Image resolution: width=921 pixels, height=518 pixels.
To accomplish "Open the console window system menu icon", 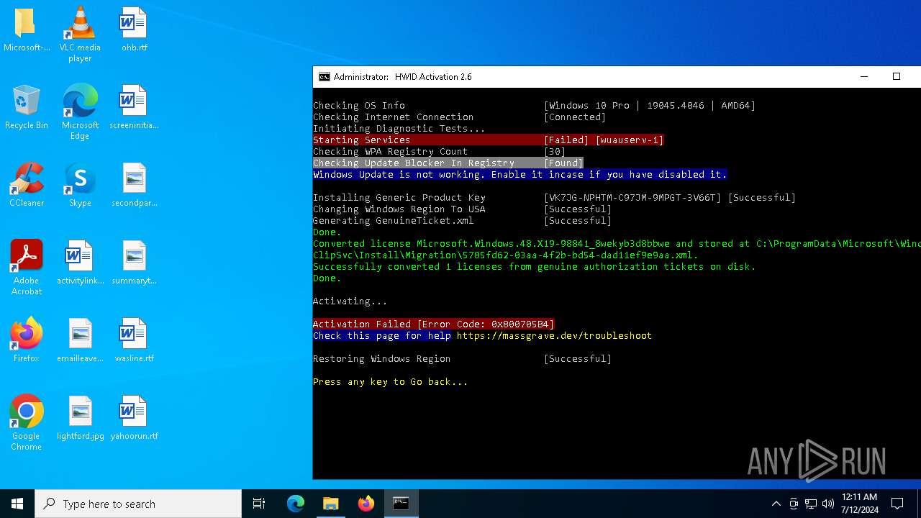I will coord(325,77).
